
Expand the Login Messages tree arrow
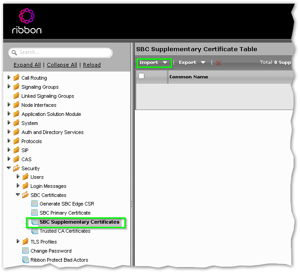click(18, 186)
